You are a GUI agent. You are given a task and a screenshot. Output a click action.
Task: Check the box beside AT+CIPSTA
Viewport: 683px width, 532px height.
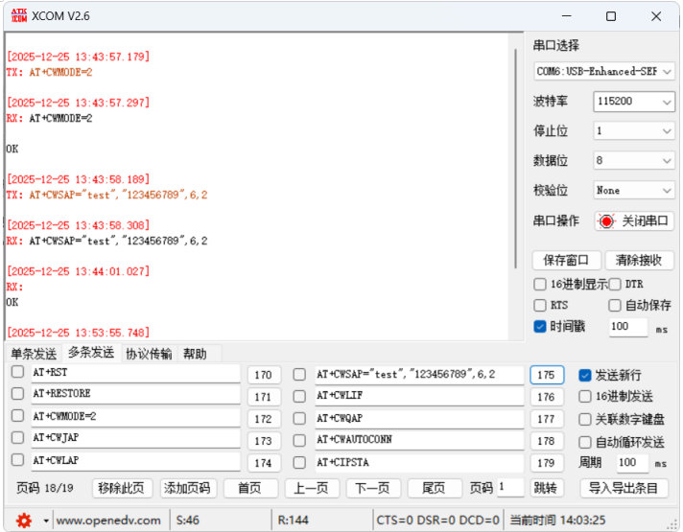coord(299,462)
